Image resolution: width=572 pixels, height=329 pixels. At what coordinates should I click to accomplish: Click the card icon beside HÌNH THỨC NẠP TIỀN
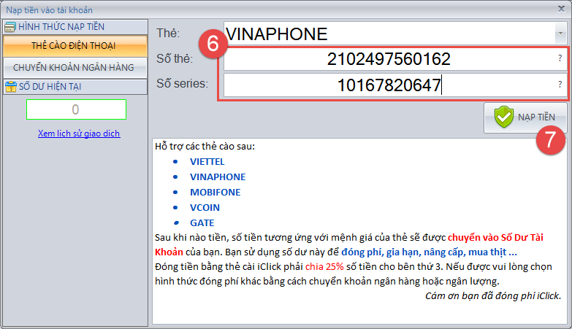[9, 27]
